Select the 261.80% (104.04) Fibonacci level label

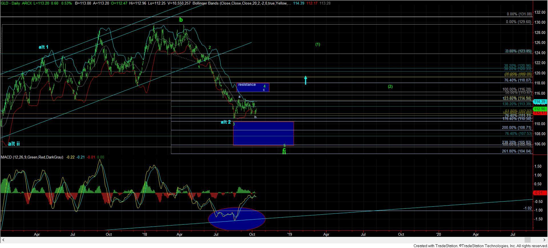pyautogui.click(x=516, y=151)
